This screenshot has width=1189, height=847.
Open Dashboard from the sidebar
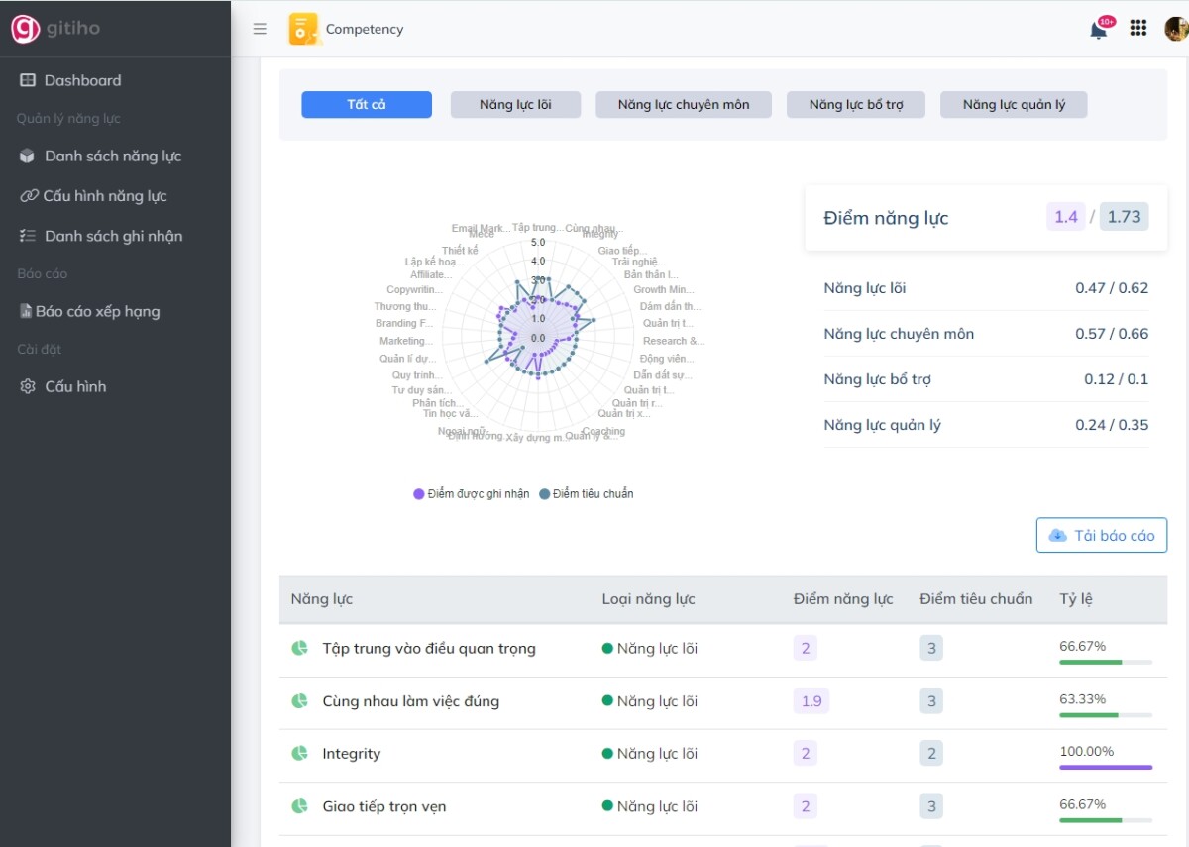coord(82,80)
